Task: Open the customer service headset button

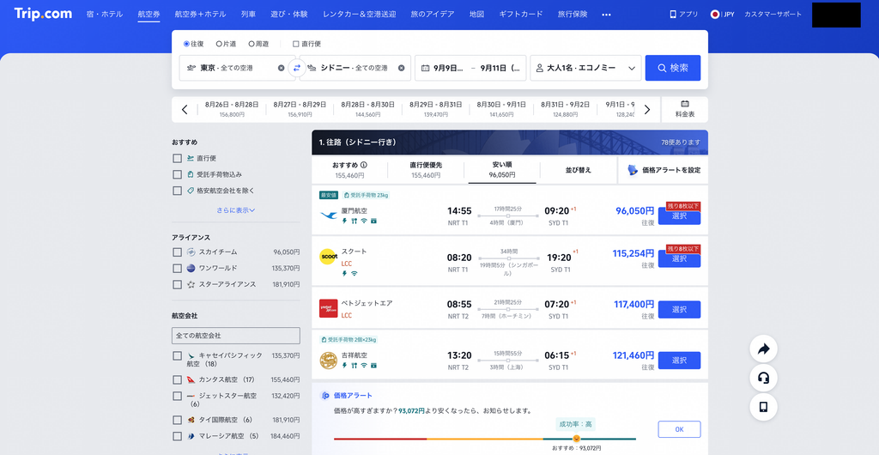Action: [x=763, y=378]
